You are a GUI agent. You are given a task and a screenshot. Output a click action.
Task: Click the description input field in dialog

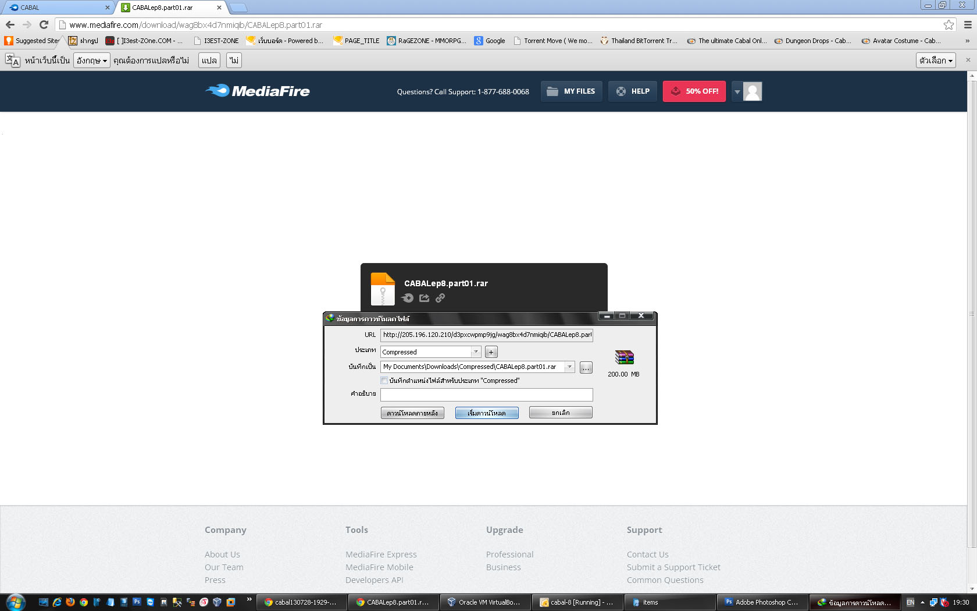[x=487, y=395]
